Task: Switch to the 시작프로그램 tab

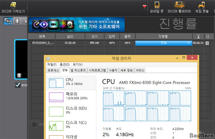Action: 97,70
